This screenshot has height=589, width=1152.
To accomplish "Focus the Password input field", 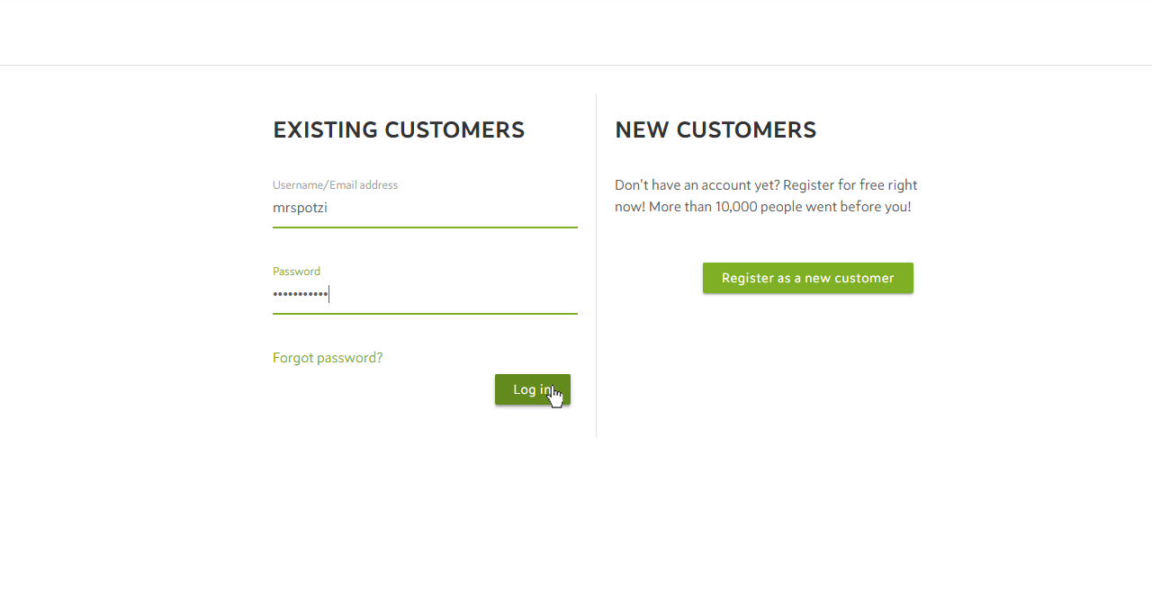I will 425,294.
